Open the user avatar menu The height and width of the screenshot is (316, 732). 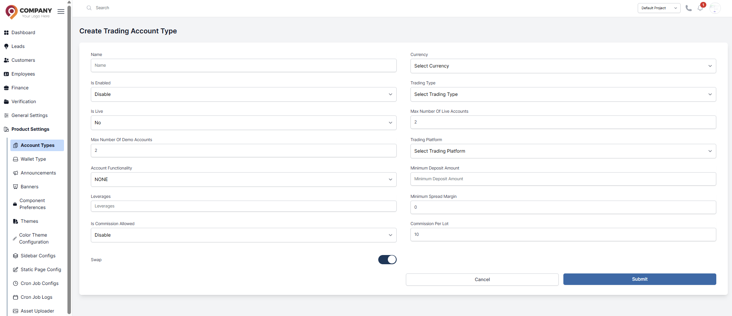point(715,8)
